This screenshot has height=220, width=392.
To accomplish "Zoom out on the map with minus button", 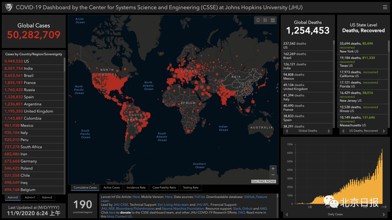I will tap(273, 175).
